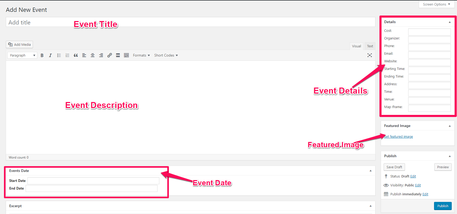Click the status pin icon
Image resolution: width=457 pixels, height=214 pixels.
point(386,176)
